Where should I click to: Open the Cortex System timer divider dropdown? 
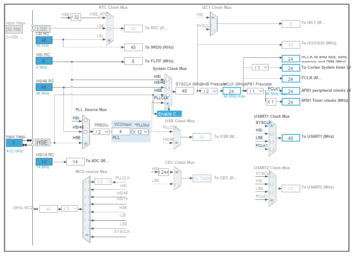tap(261, 67)
